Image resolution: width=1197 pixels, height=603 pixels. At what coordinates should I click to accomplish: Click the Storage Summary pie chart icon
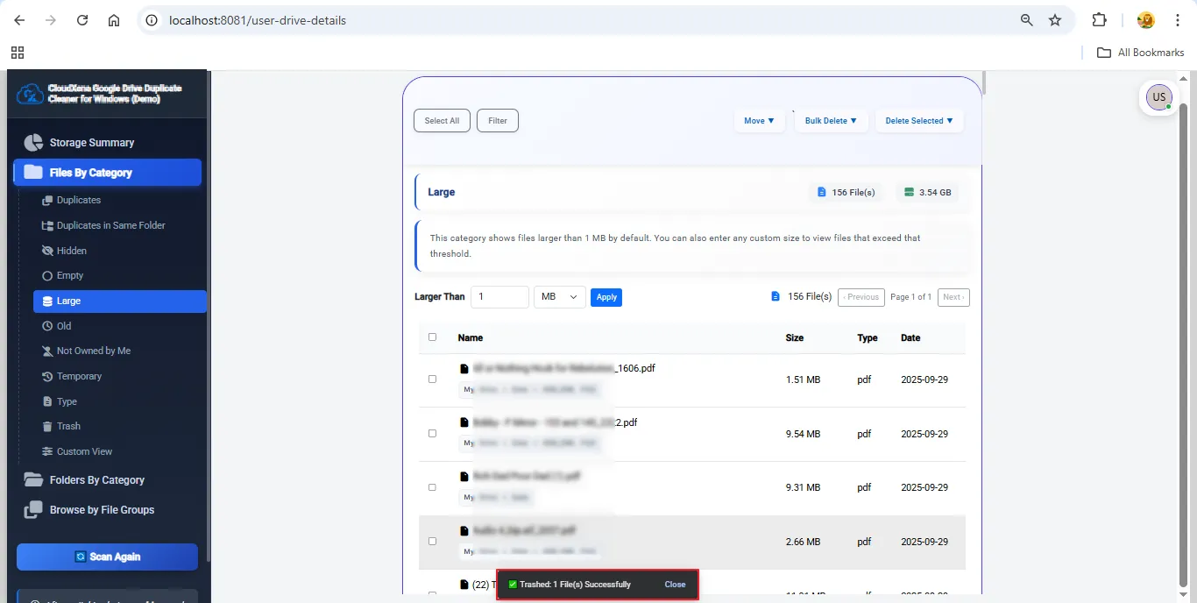point(33,143)
